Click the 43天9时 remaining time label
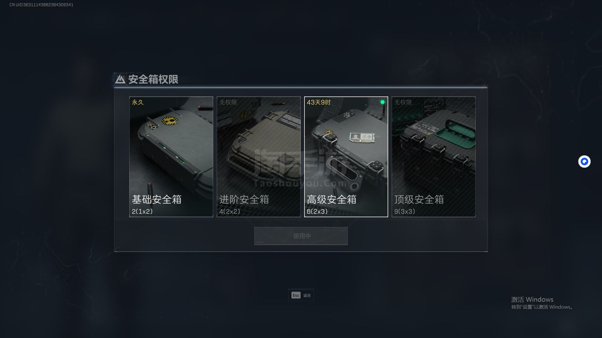This screenshot has width=602, height=338. coord(319,102)
